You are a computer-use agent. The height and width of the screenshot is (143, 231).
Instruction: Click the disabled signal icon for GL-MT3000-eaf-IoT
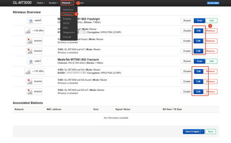[x=34, y=51]
